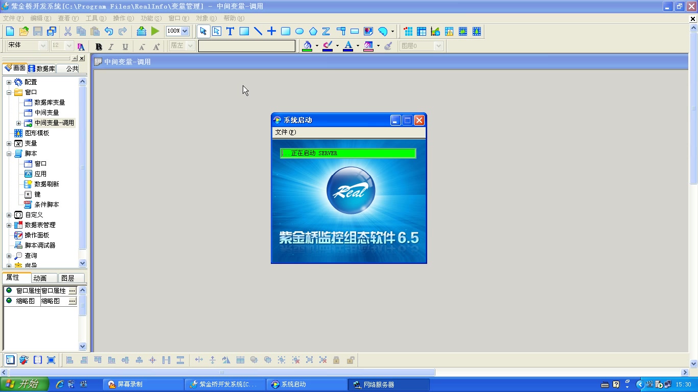The width and height of the screenshot is (698, 392).
Task: Select the boxed pointer selection tool
Action: (217, 31)
